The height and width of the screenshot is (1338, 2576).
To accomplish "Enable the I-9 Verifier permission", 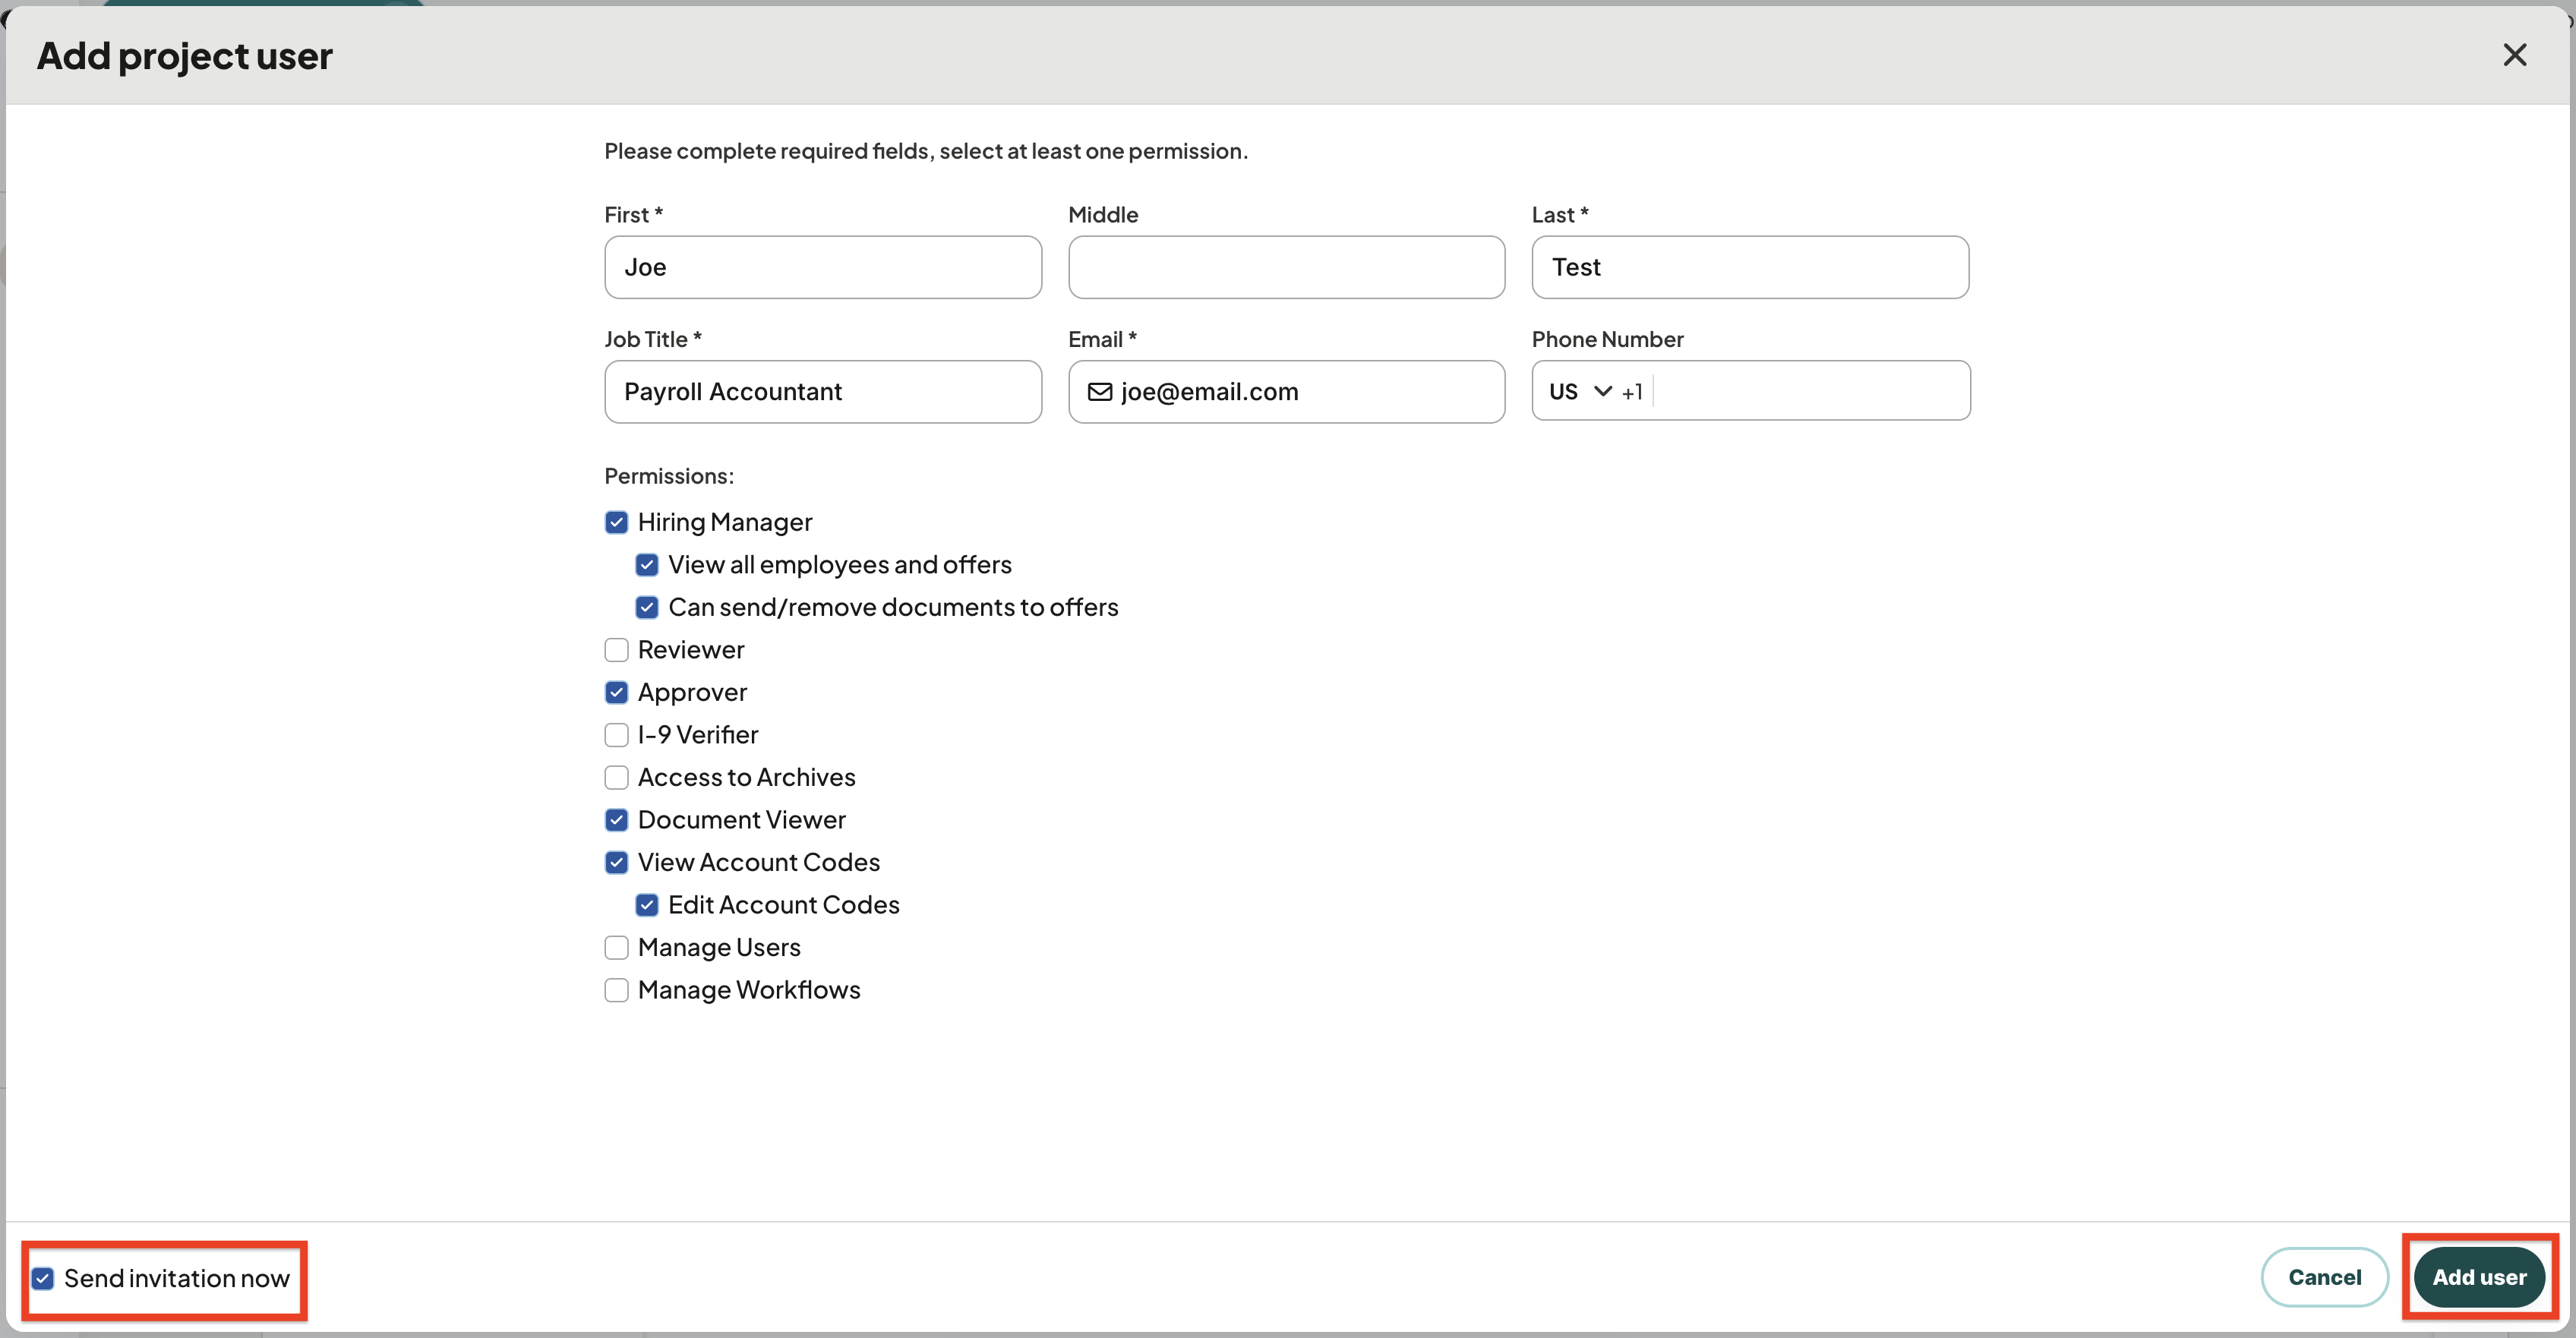I will tap(617, 735).
